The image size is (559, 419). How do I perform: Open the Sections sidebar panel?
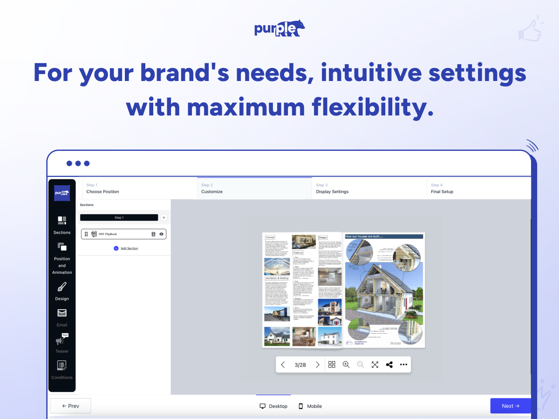coord(62,225)
